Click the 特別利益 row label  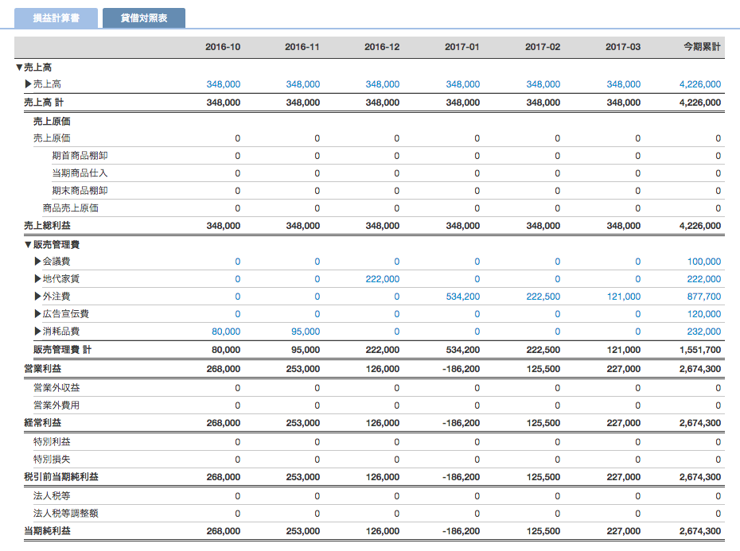[x=52, y=442]
